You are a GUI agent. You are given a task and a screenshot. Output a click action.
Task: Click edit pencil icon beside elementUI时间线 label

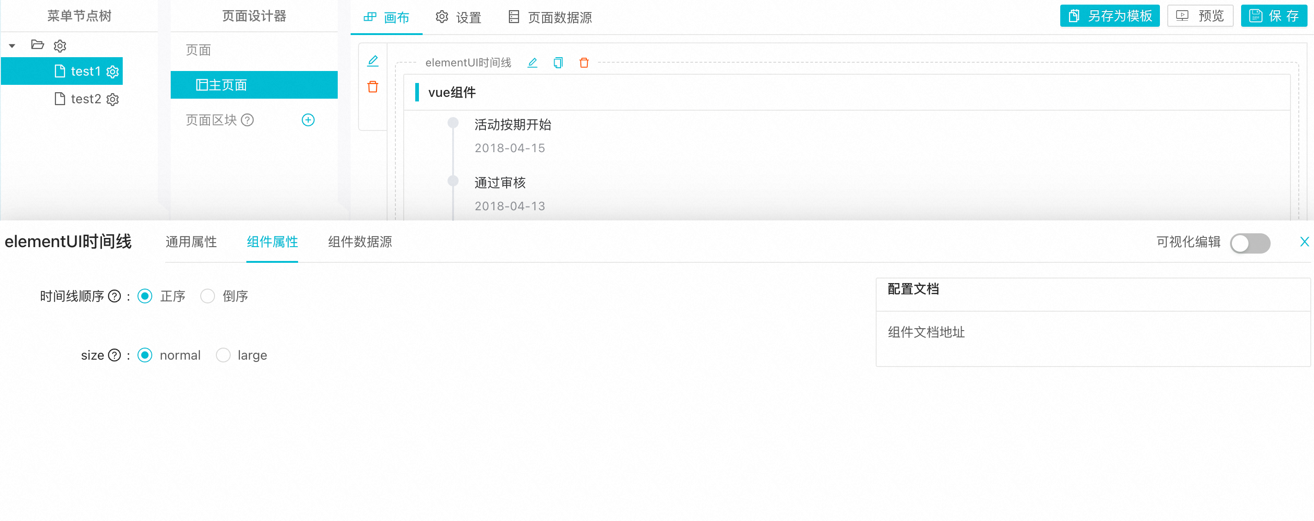tap(532, 63)
